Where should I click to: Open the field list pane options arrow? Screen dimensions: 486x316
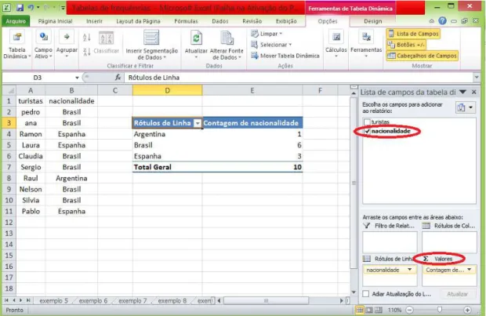tap(462, 92)
